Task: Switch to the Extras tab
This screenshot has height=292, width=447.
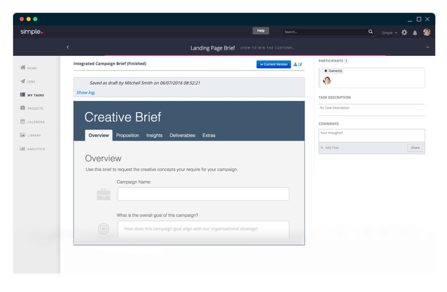Action: click(x=209, y=136)
